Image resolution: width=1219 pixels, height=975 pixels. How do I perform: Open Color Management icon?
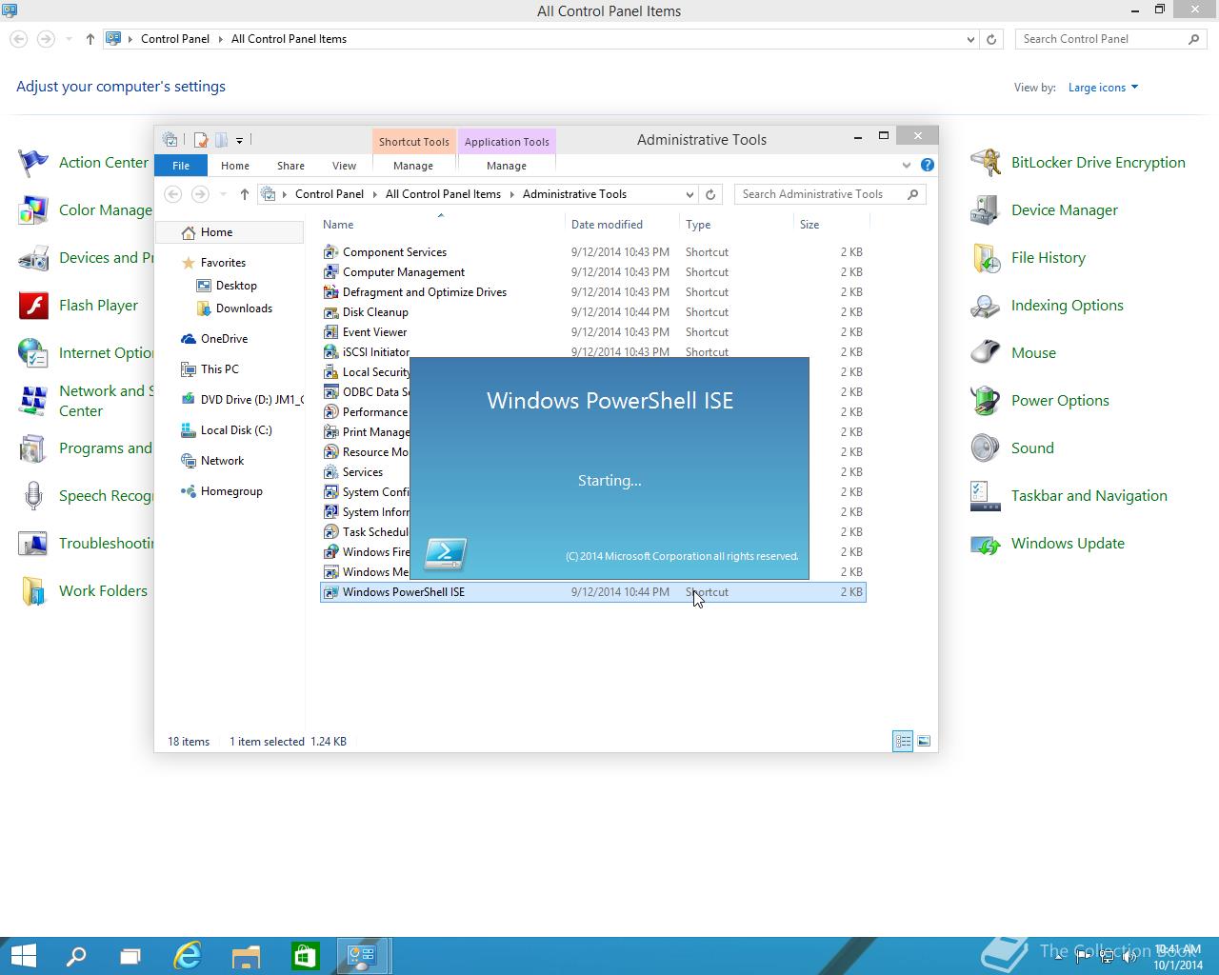pyautogui.click(x=33, y=210)
